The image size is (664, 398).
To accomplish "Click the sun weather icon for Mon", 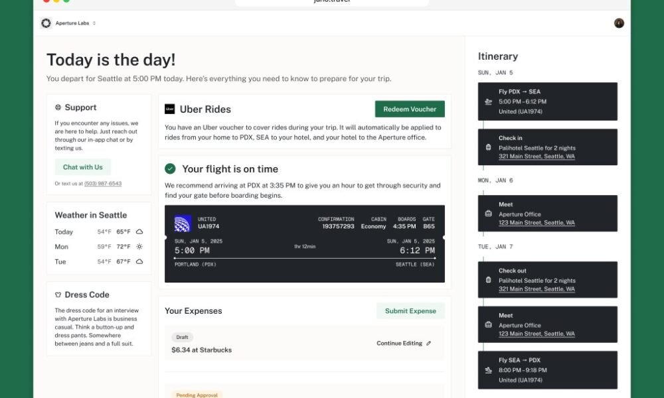I will (x=139, y=247).
